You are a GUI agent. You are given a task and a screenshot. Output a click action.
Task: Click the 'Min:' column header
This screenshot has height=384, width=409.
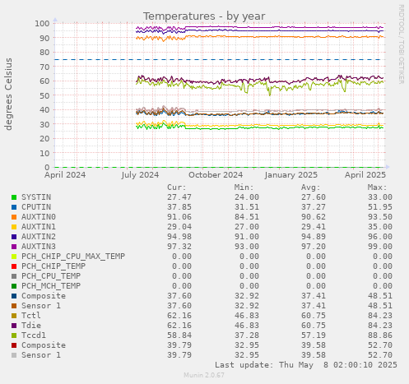[244, 187]
